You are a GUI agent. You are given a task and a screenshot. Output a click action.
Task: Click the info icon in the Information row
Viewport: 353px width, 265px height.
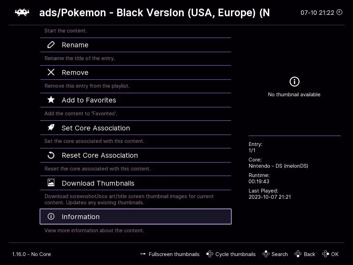point(51,216)
